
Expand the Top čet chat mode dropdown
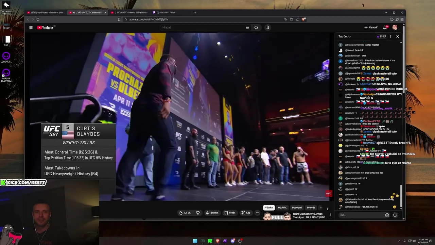pos(344,36)
